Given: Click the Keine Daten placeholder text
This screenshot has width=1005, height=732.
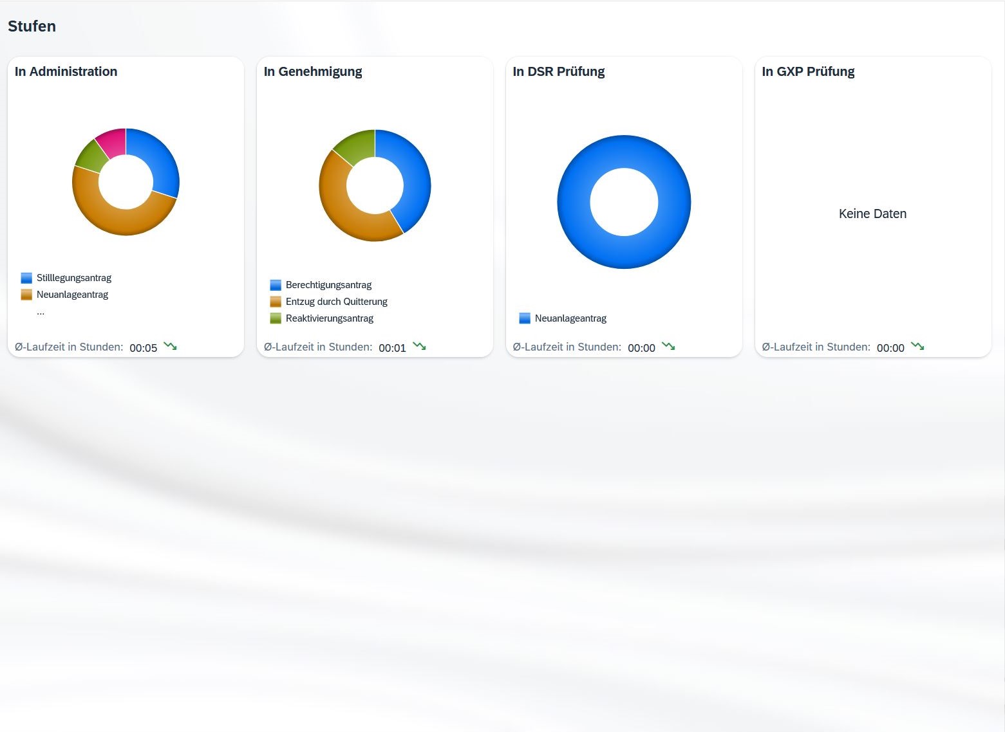Looking at the screenshot, I should [872, 214].
